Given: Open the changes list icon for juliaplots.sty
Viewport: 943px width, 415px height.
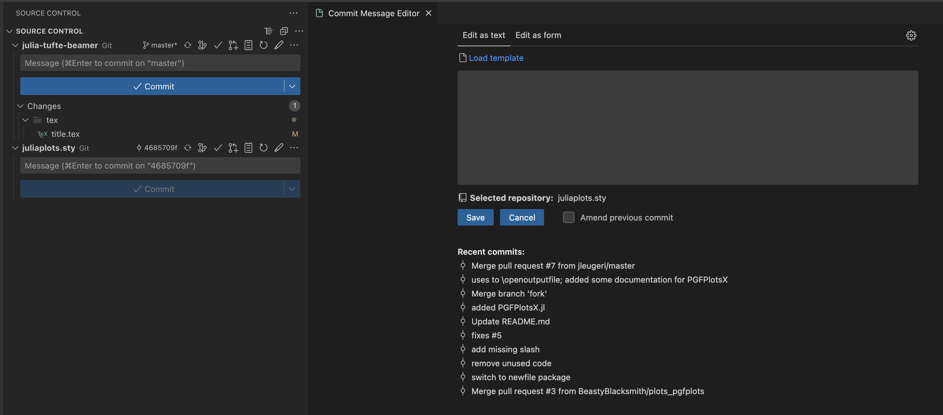Looking at the screenshot, I should [248, 148].
